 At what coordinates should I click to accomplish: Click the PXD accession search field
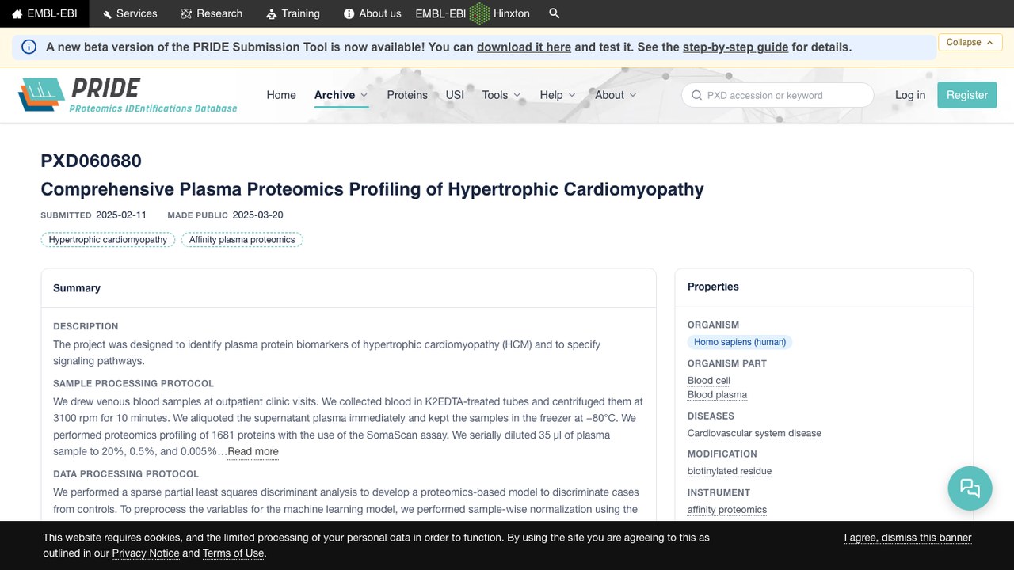[777, 95]
